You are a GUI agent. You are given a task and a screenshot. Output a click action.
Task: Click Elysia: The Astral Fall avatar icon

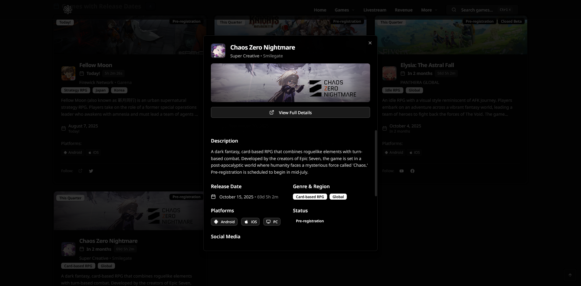click(389, 73)
